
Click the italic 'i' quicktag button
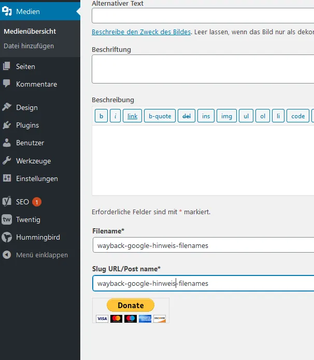click(x=116, y=116)
